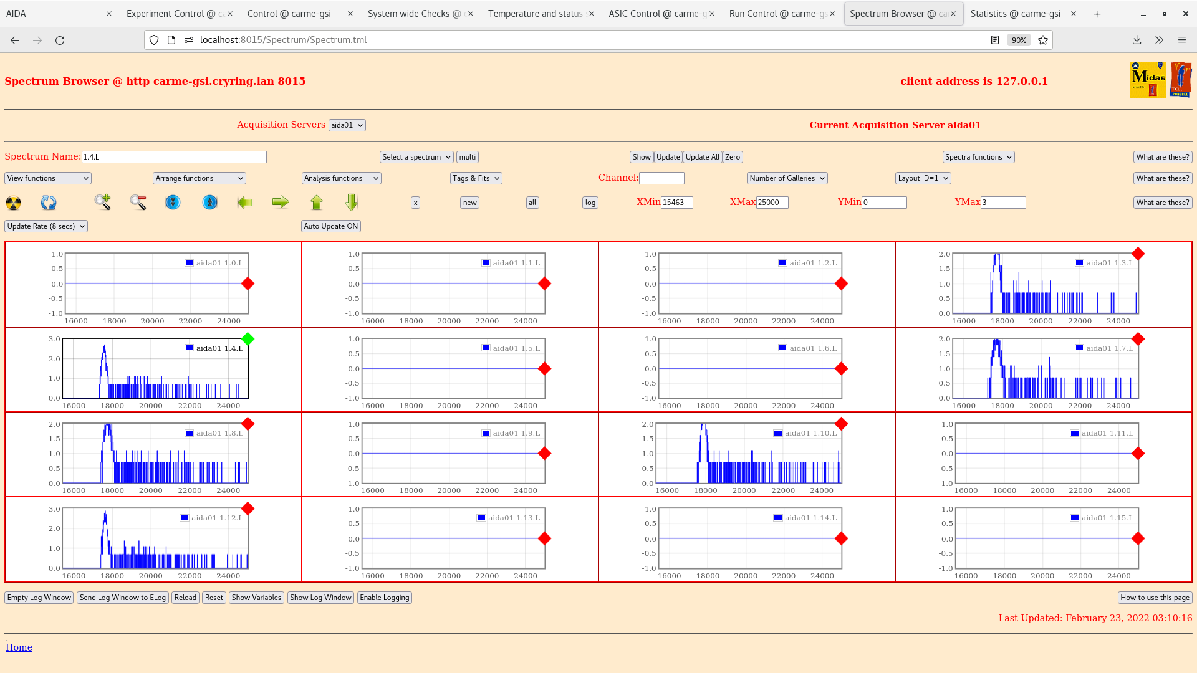The width and height of the screenshot is (1197, 673).
Task: Open the Analysis functions dropdown
Action: click(x=341, y=178)
